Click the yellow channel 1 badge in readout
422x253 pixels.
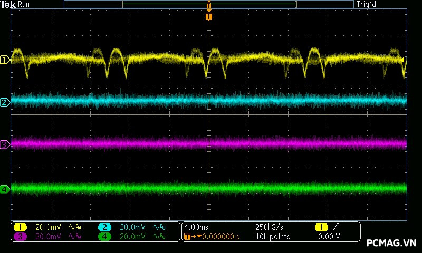click(x=21, y=227)
